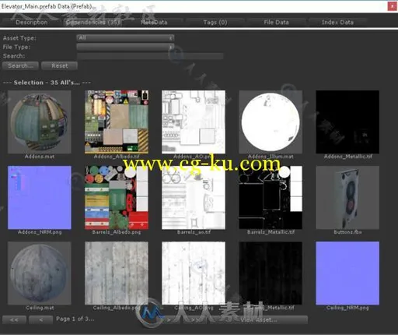This screenshot has height=335, width=398.
Task: Open the Dependencies (35) tab
Action: (x=93, y=23)
